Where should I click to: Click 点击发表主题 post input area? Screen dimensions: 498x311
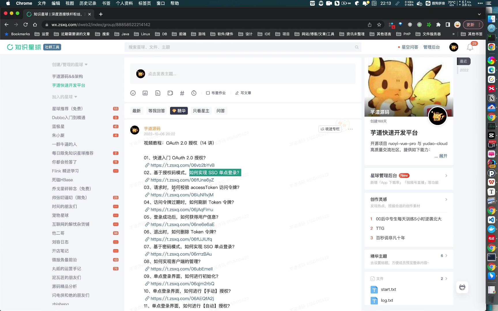point(243,74)
